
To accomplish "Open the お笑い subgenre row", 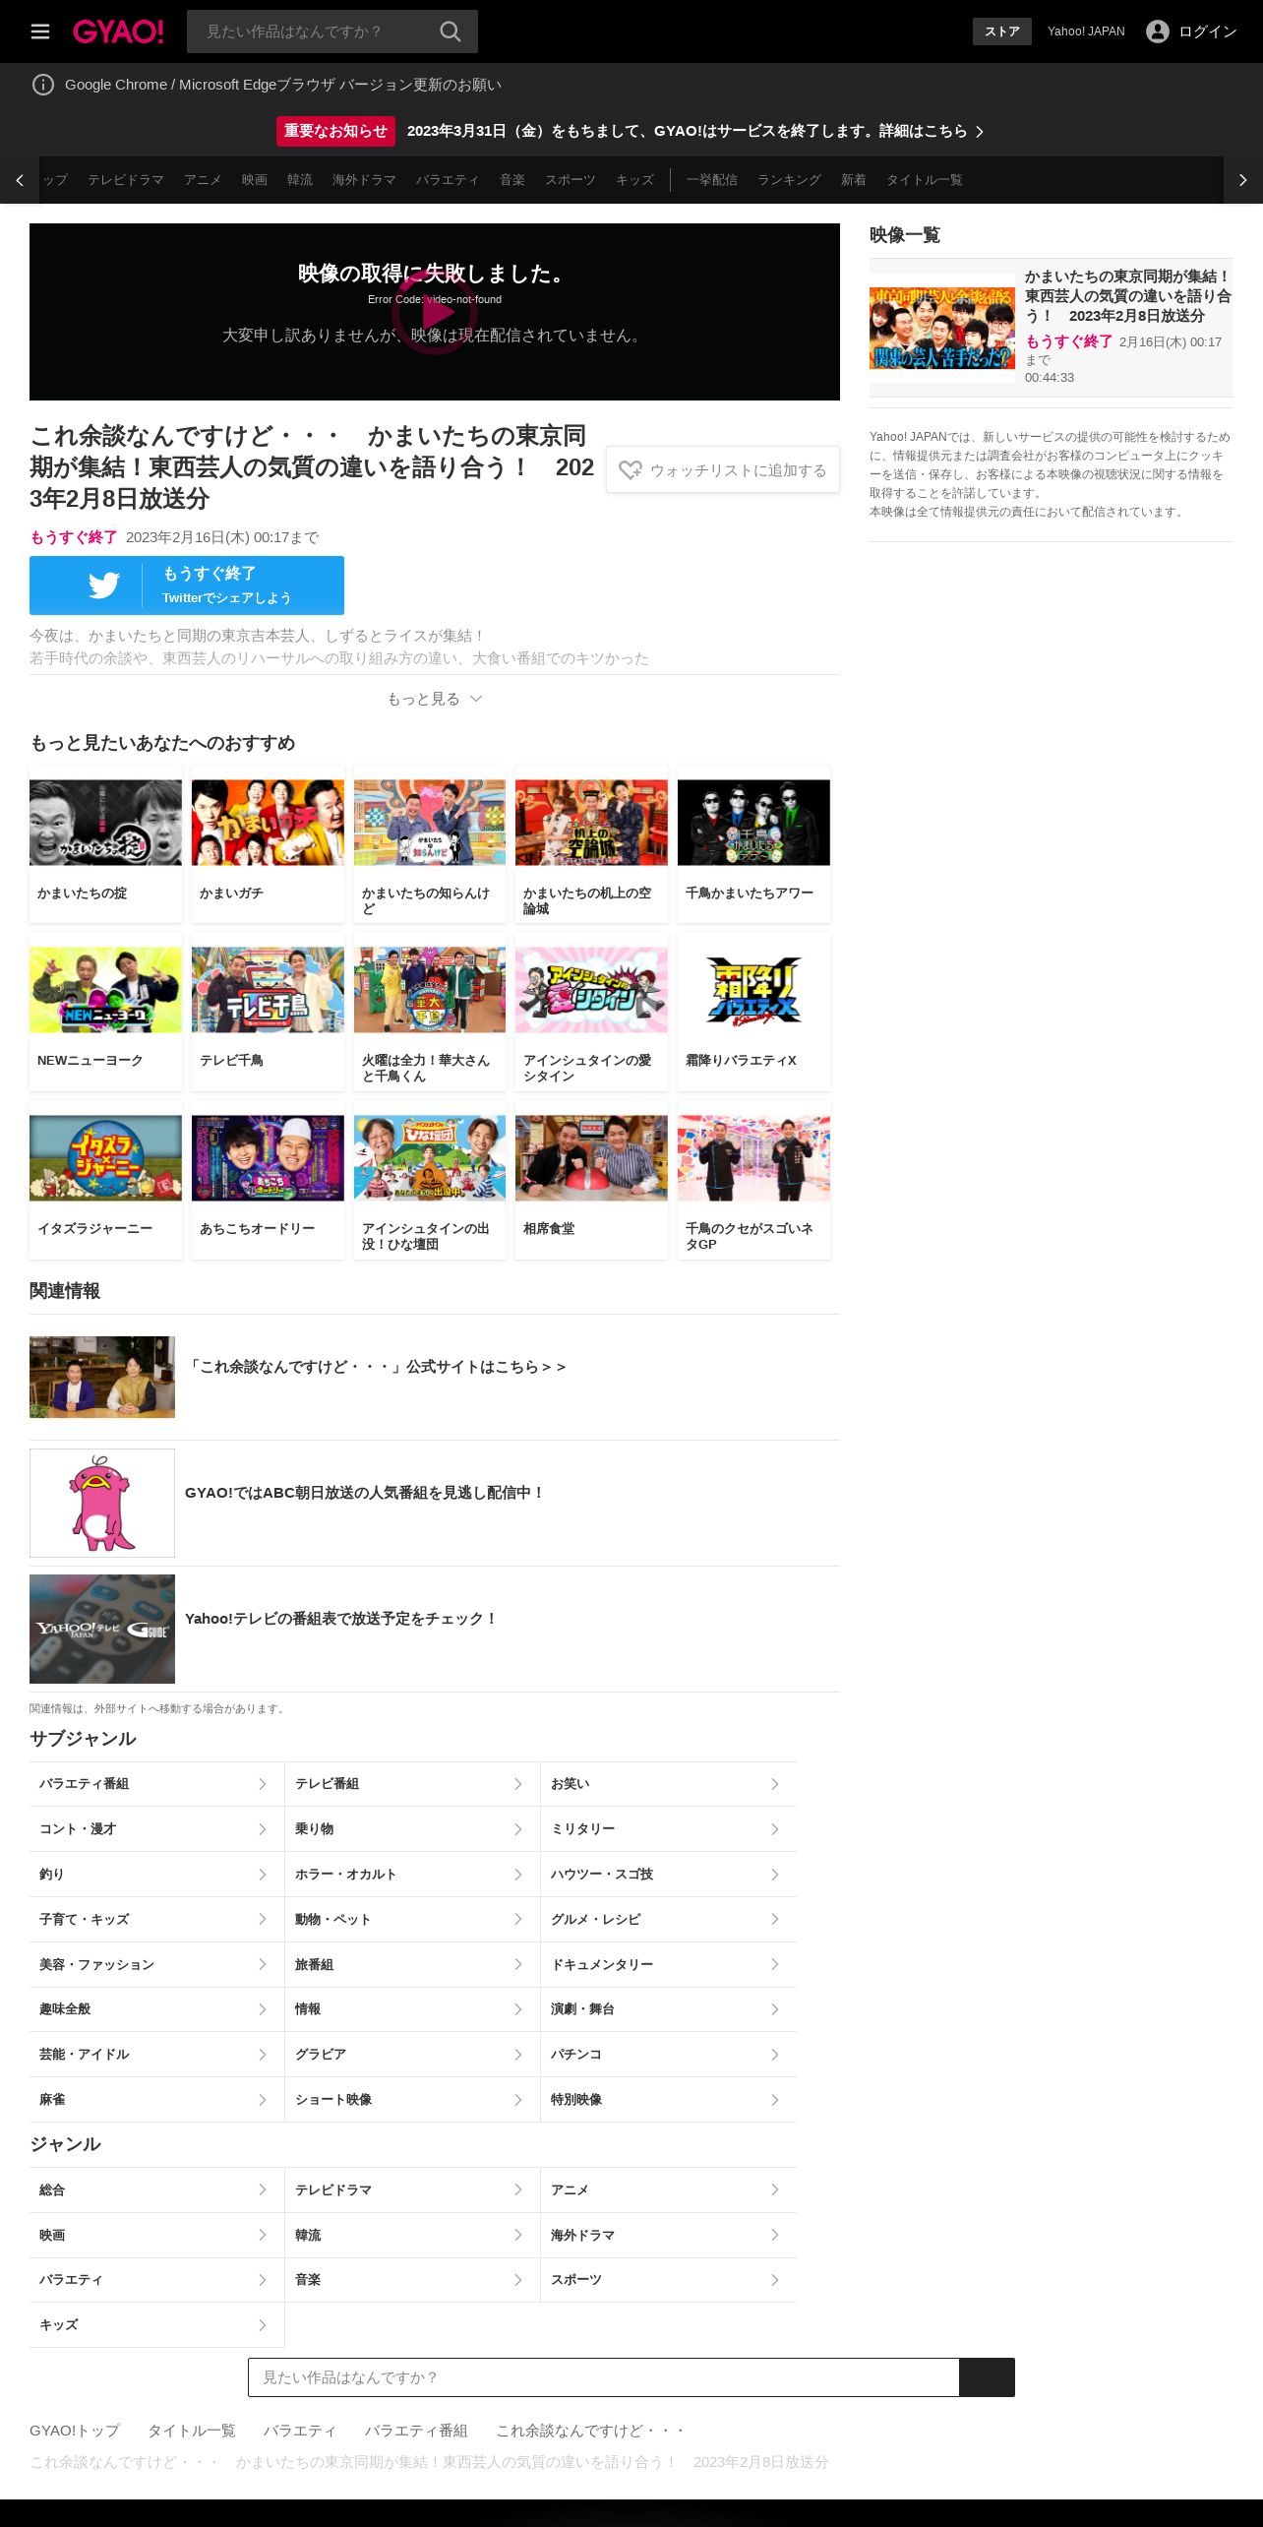I will click(669, 1784).
